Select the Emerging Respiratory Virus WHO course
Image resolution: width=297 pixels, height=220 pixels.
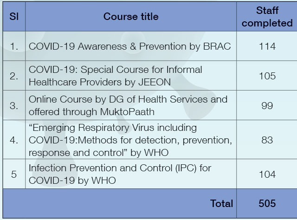coord(130,140)
